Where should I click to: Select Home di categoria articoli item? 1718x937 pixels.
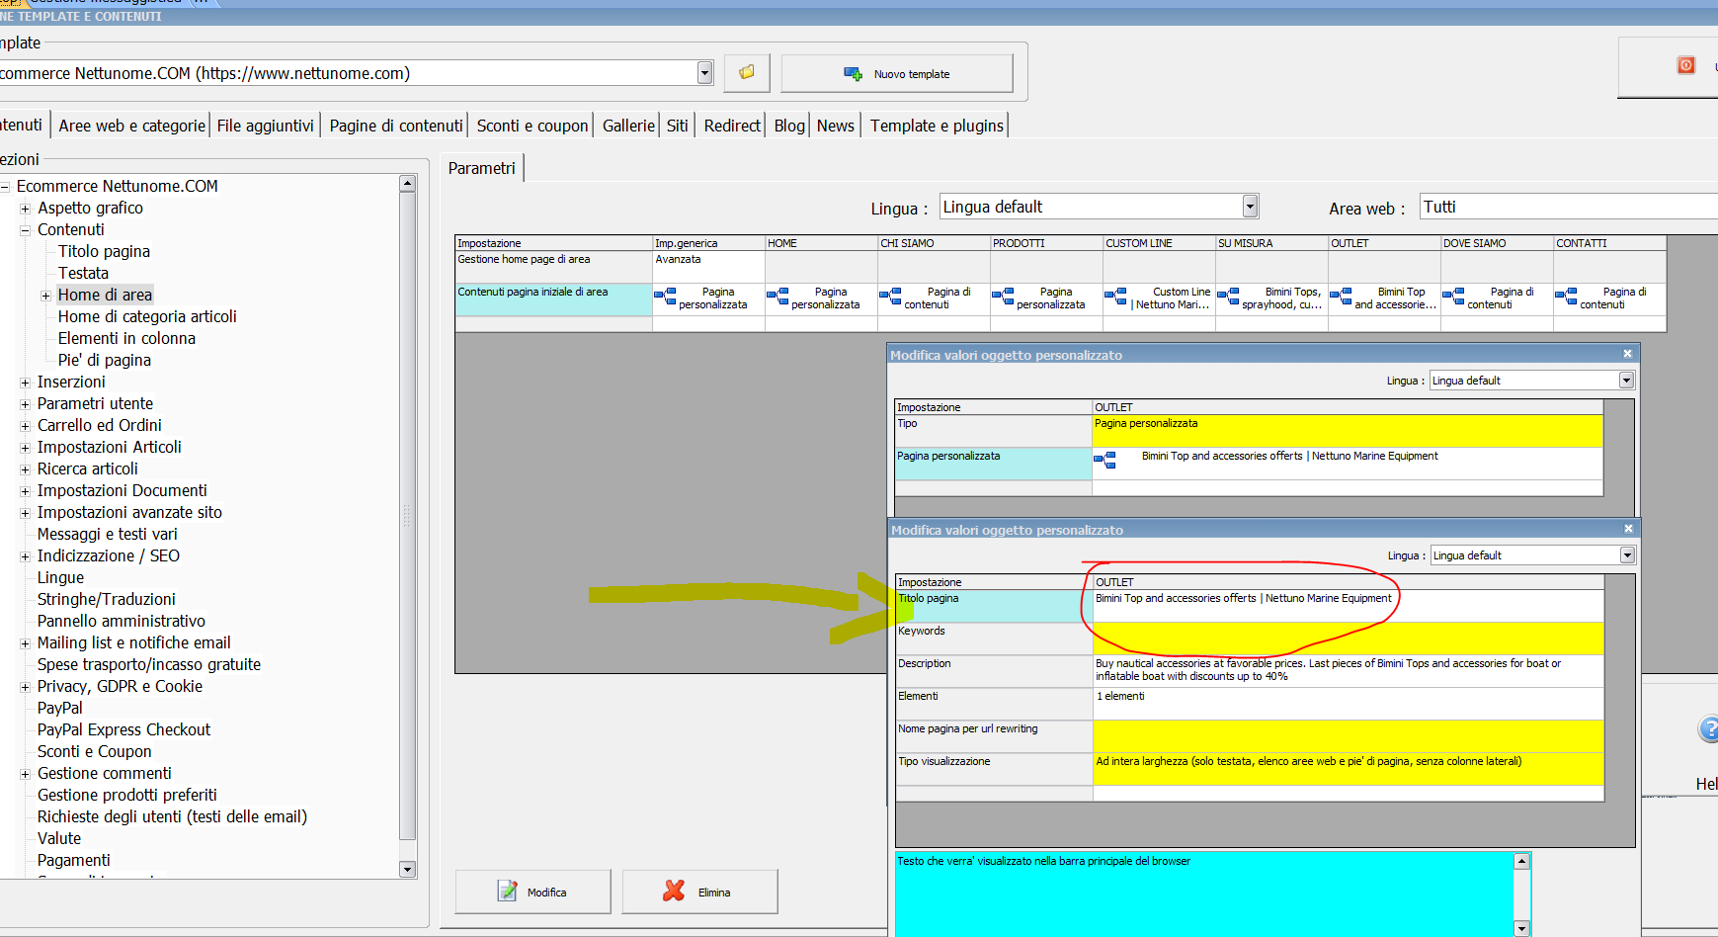coord(147,316)
